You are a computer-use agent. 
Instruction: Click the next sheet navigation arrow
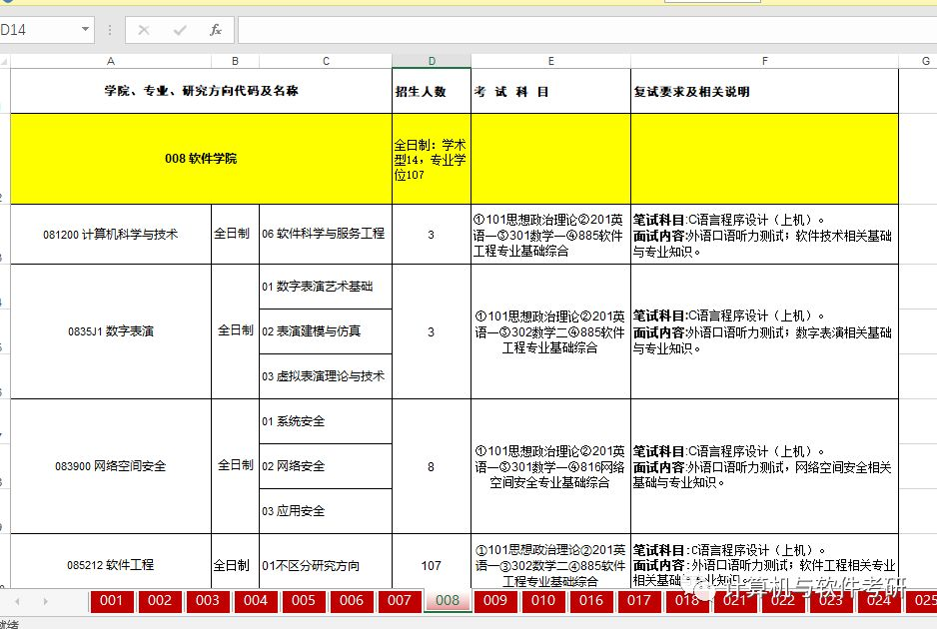pyautogui.click(x=45, y=601)
